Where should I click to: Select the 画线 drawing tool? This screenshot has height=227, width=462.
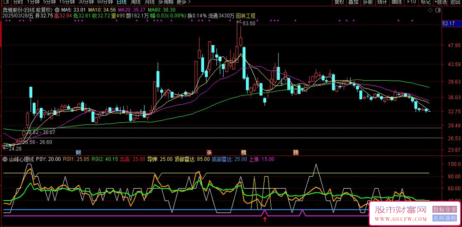click(x=396, y=2)
